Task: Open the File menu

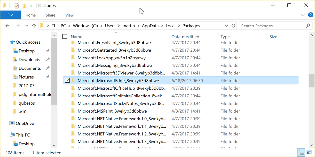Action: (10, 15)
